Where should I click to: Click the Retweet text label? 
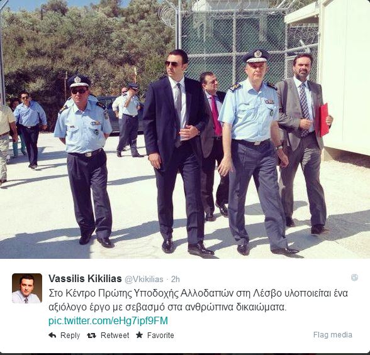(115, 336)
